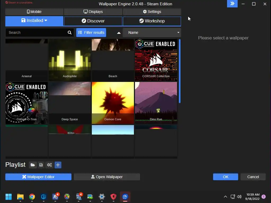
Task: Switch to Mobile tab
Action: [x=34, y=12]
